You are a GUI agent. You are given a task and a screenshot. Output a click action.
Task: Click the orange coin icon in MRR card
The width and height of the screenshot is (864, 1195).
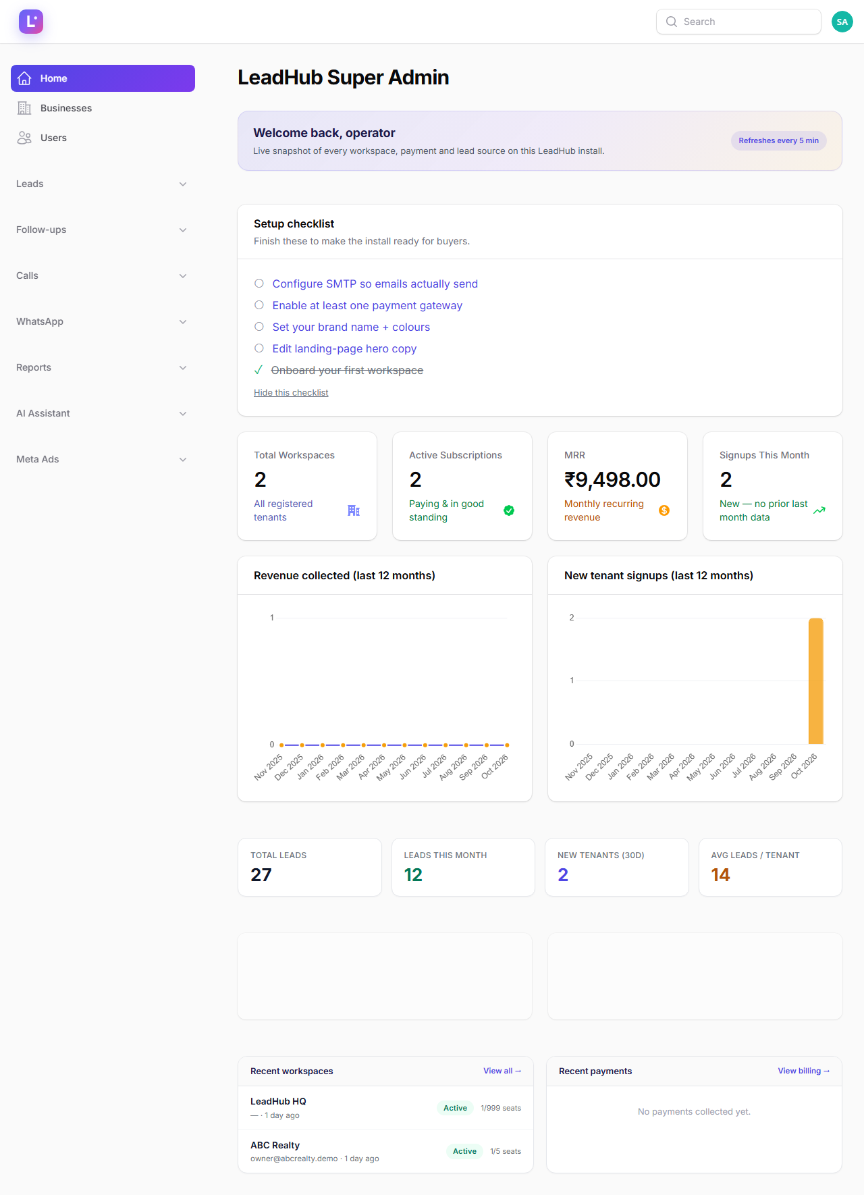pyautogui.click(x=664, y=510)
